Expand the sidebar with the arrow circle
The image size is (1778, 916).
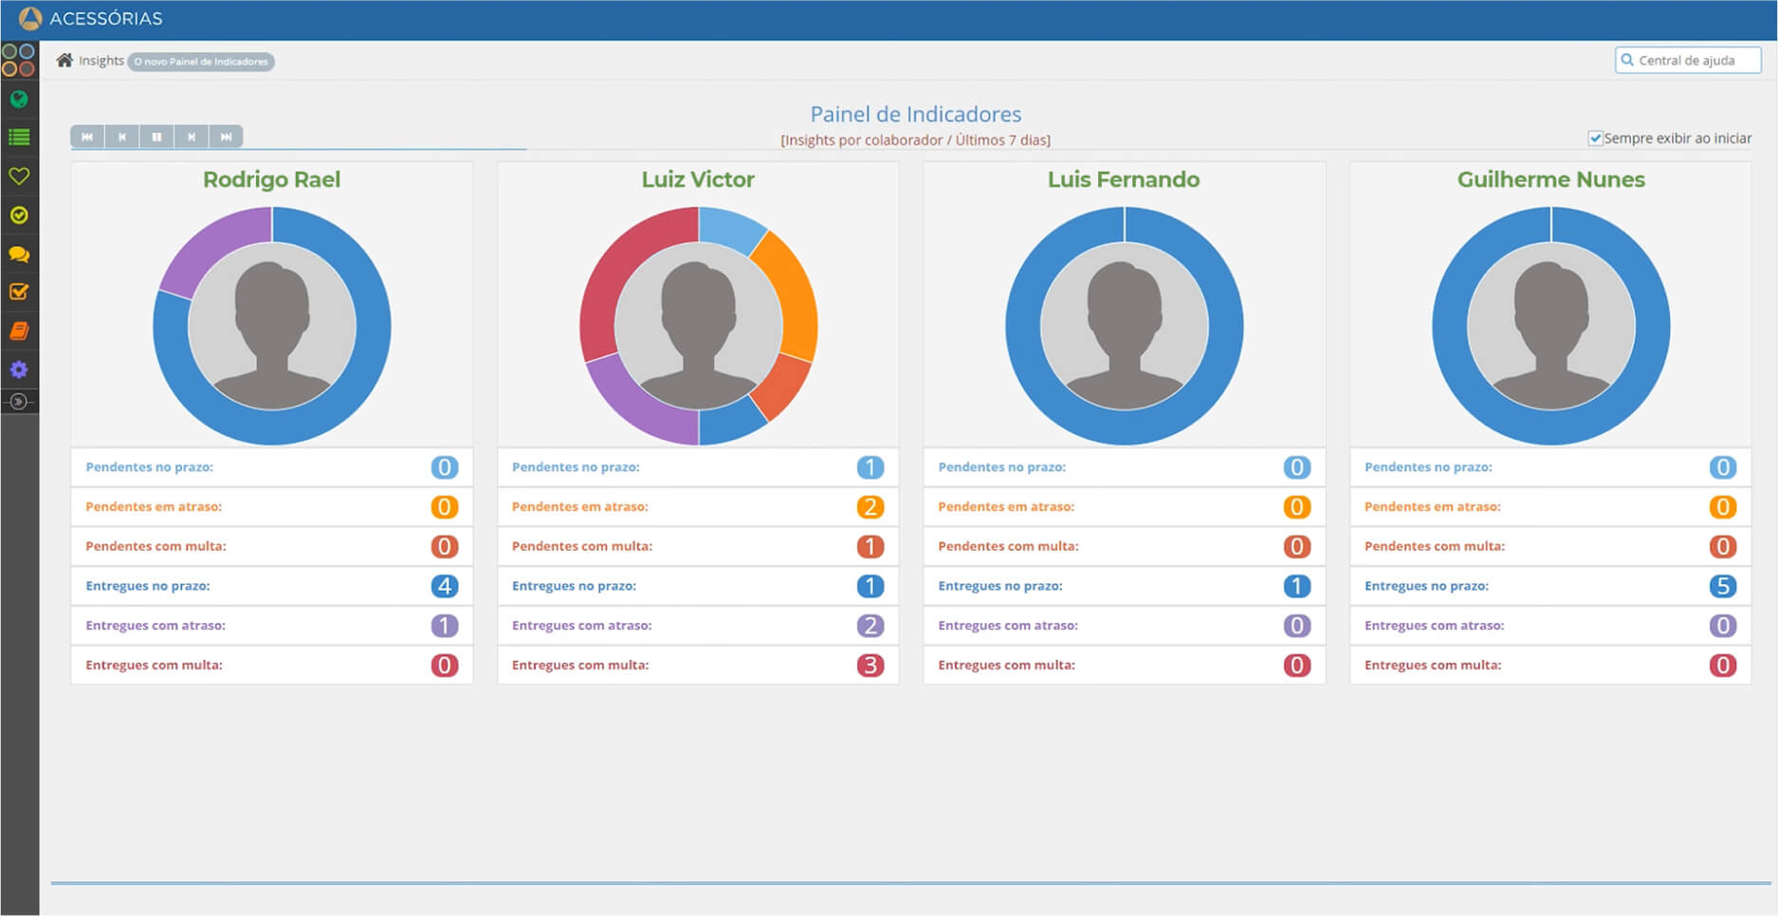click(x=18, y=402)
